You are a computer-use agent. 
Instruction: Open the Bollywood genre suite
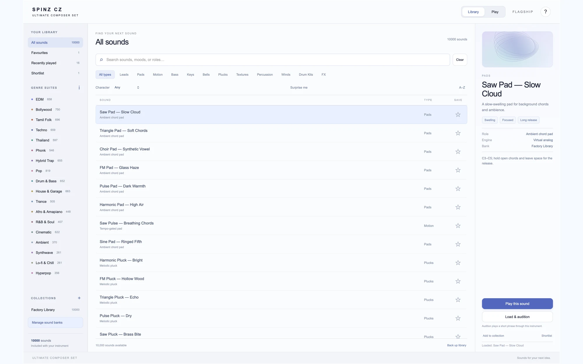tap(44, 109)
